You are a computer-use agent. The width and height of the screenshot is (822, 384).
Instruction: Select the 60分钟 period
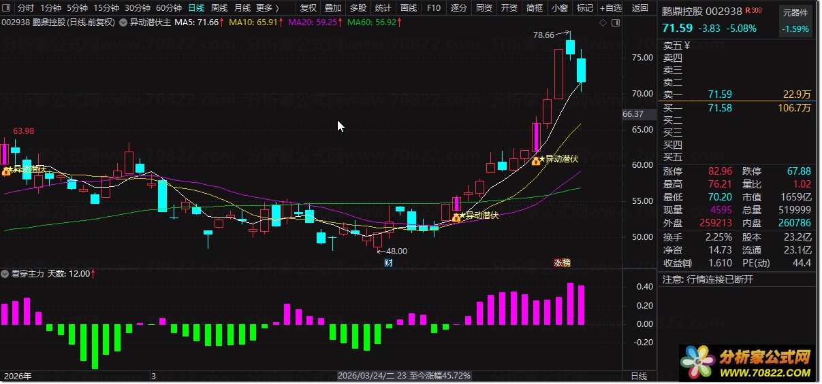click(x=169, y=8)
